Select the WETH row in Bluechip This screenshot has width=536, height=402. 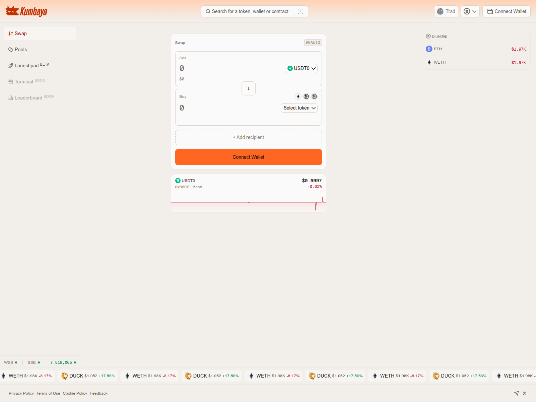476,62
